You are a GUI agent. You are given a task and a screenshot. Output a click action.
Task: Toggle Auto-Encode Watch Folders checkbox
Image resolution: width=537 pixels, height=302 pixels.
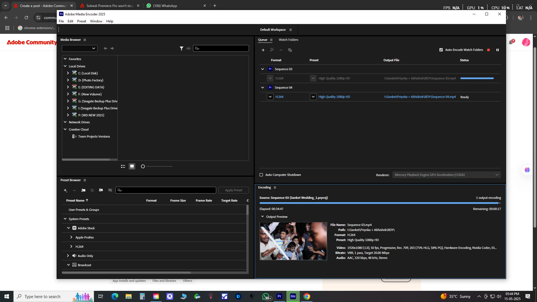coord(441,50)
